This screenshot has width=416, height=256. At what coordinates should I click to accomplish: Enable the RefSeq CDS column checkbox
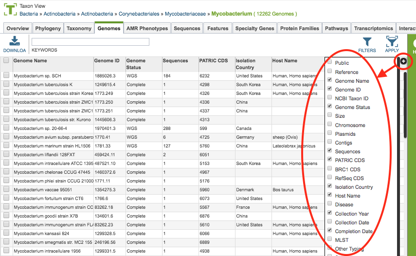(329, 177)
